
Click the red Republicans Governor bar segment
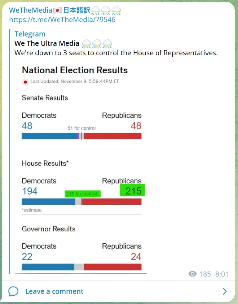pos(113,267)
